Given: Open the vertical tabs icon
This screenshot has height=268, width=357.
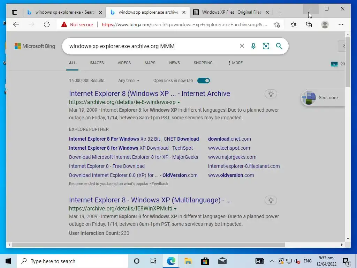Looking at the screenshot, I should coord(15,12).
